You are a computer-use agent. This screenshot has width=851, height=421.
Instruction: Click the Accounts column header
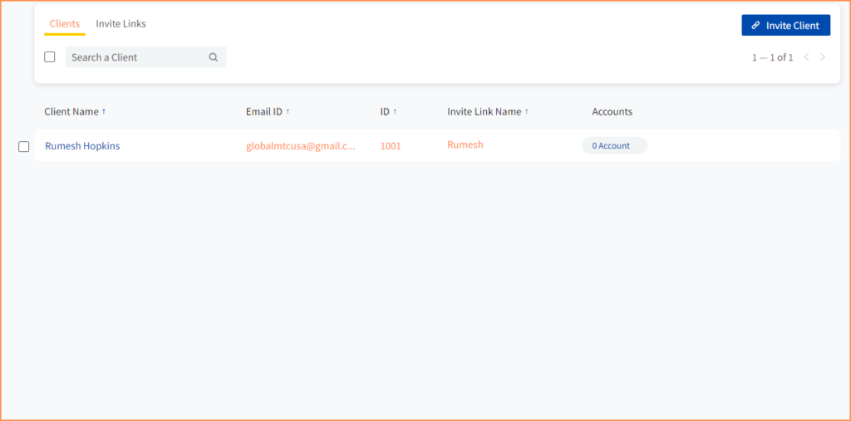pyautogui.click(x=612, y=112)
